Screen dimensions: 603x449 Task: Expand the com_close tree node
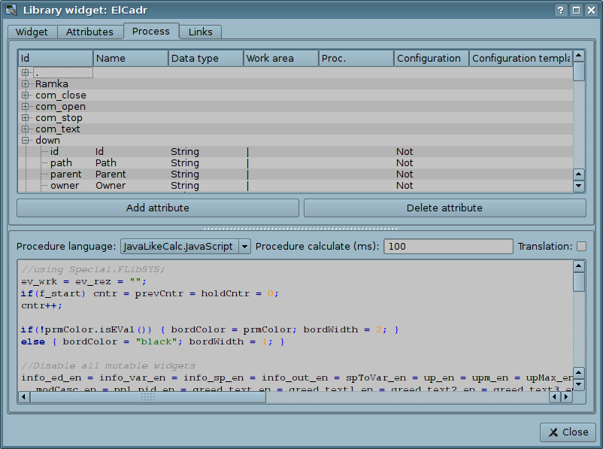(x=25, y=96)
